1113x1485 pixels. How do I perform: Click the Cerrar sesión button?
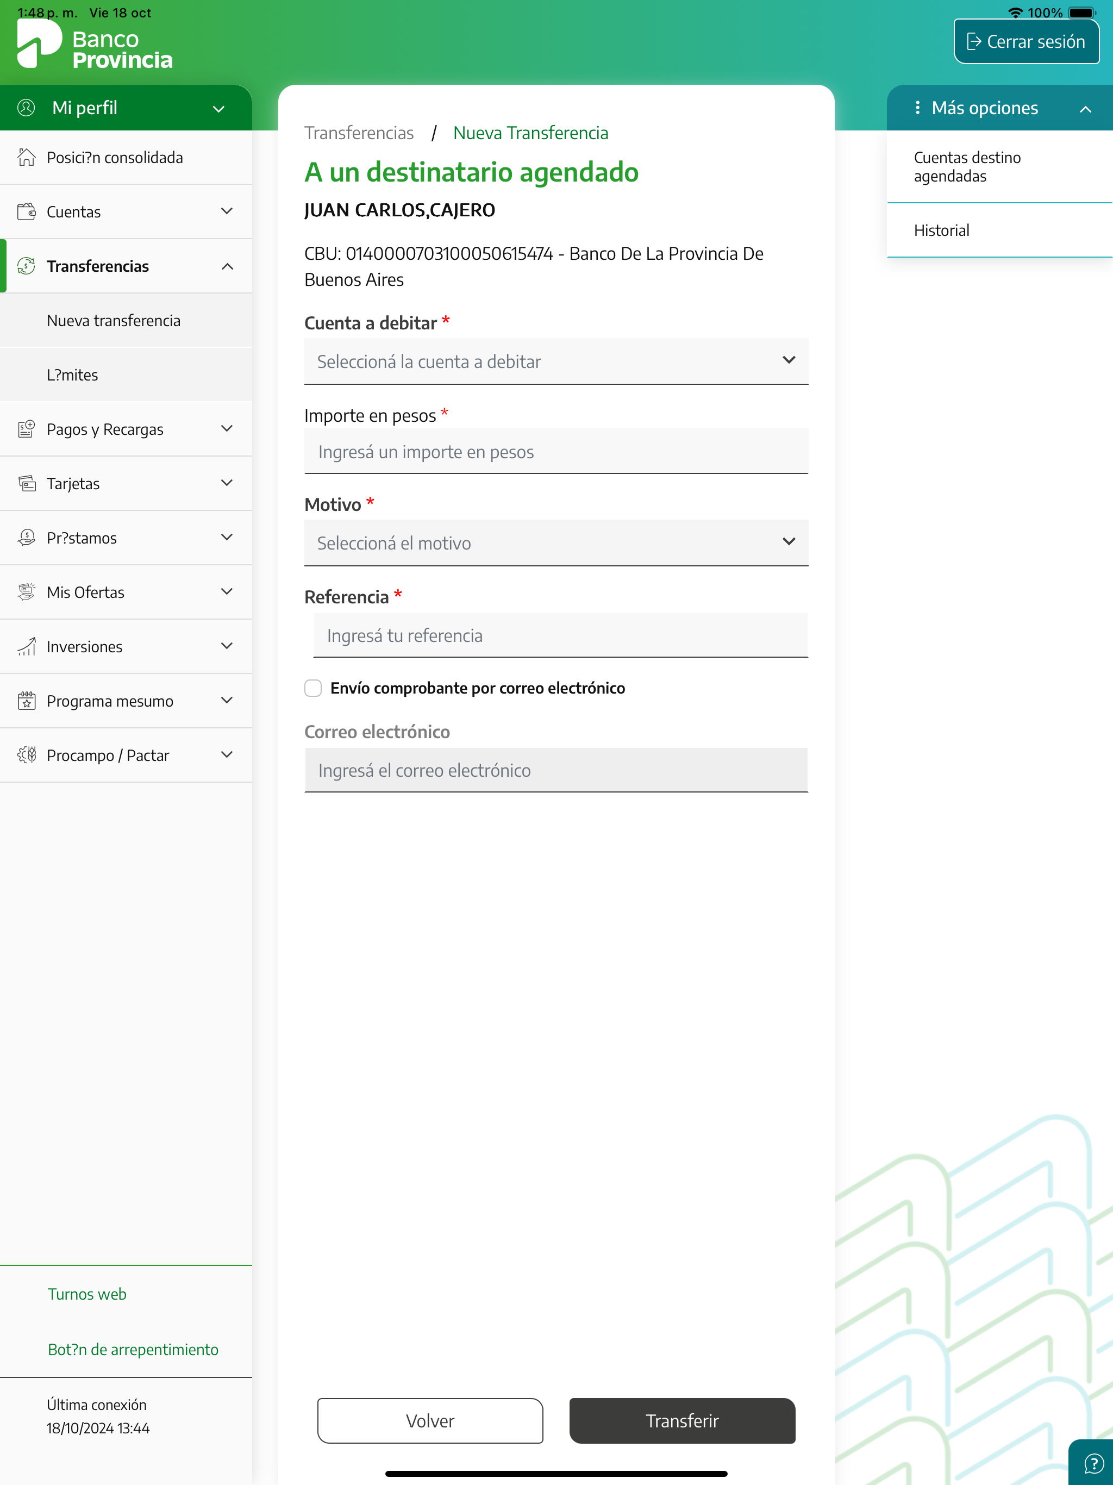pos(1026,42)
